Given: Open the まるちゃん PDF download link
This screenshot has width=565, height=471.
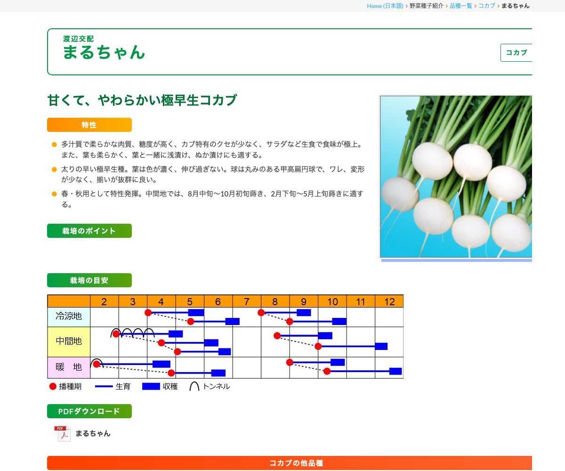Looking at the screenshot, I should 93,433.
